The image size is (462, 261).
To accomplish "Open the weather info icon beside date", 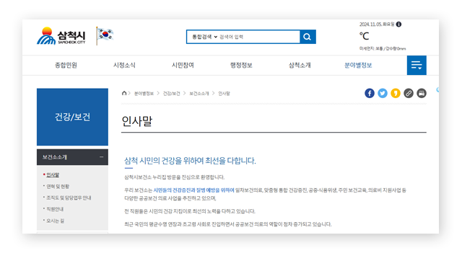I will (398, 25).
